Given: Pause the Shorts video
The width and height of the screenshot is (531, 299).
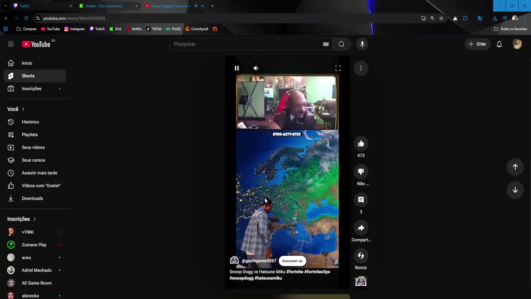Looking at the screenshot, I should [x=236, y=68].
